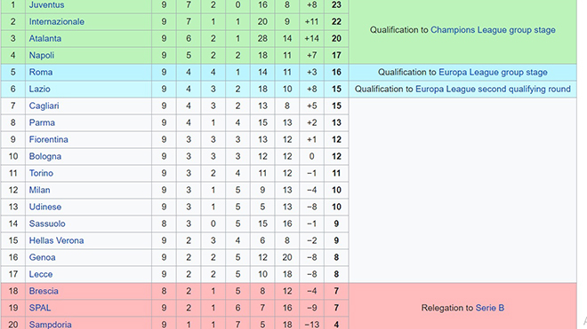Open the Serie B relegation link
This screenshot has width=587, height=329.
tap(490, 308)
